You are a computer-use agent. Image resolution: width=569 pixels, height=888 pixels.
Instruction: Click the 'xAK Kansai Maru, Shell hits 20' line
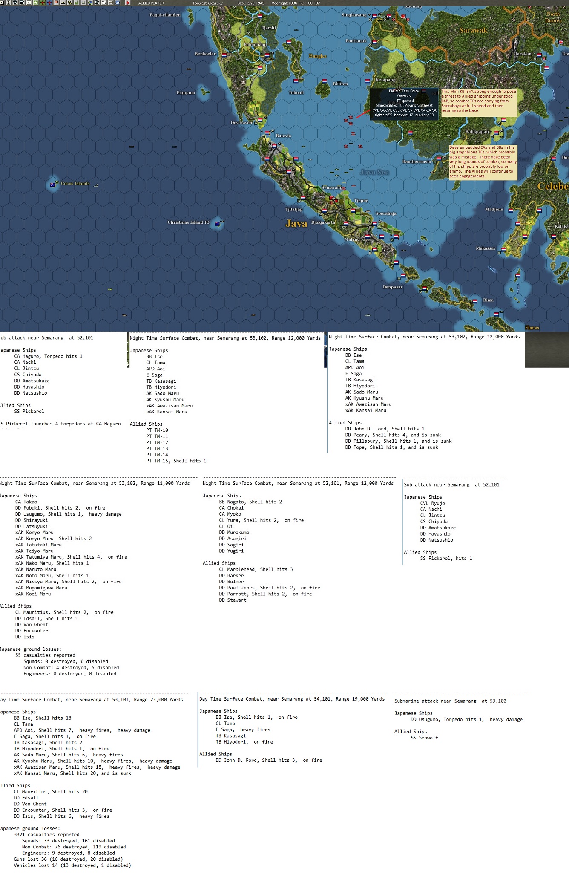pos(72,773)
